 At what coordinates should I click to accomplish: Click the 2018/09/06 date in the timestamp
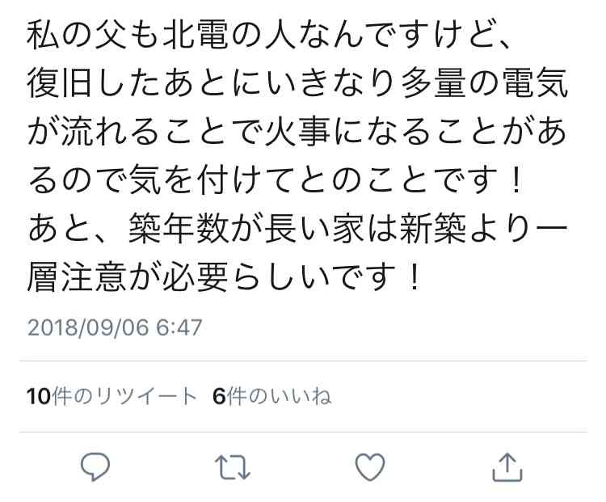pos(88,327)
